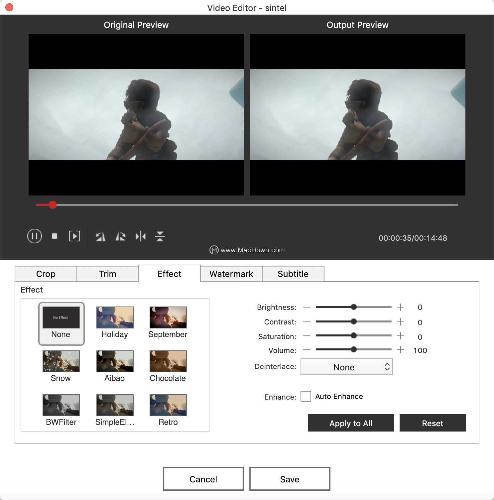Stop the video playback

(55, 236)
